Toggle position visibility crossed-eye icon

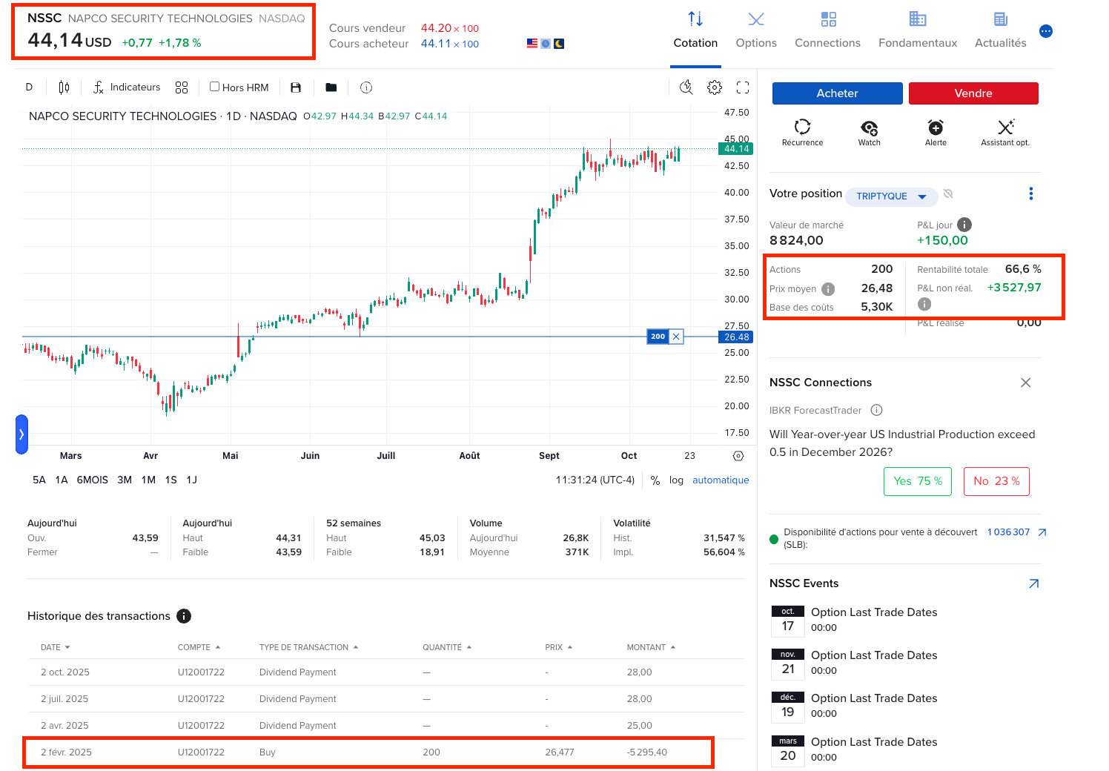pos(948,194)
